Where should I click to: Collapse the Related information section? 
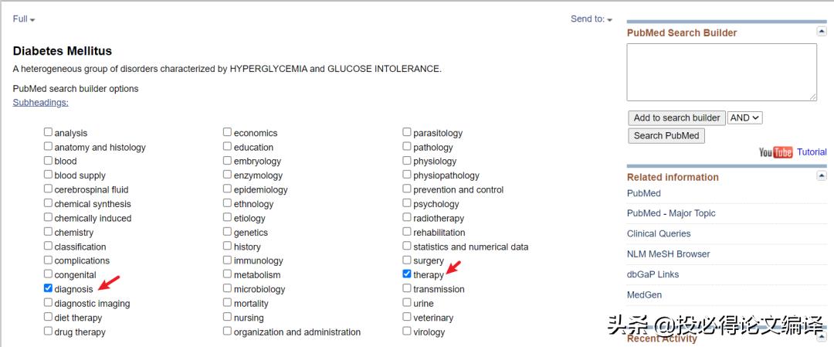pyautogui.click(x=822, y=176)
